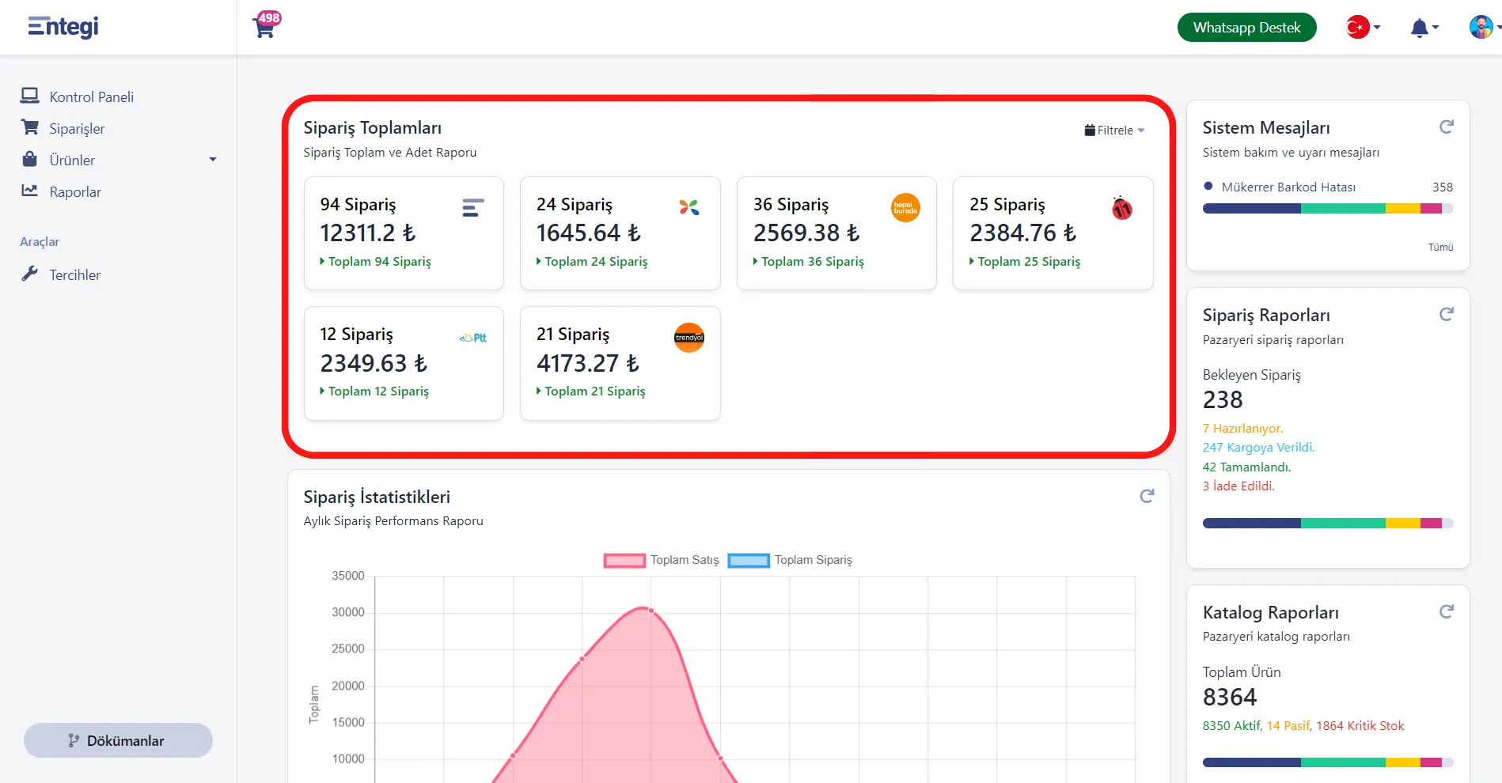Viewport: 1502px width, 783px height.
Task: Click the Trendyol icon on 21 Sipariş card
Action: (689, 338)
